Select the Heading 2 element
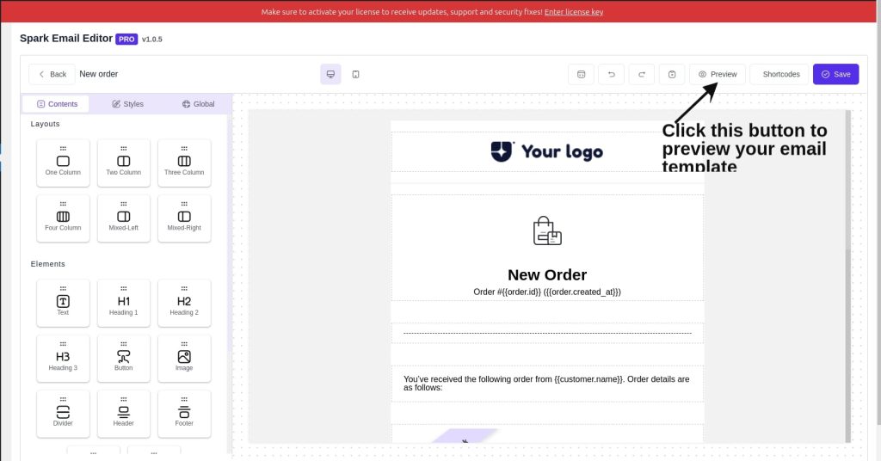 tap(184, 304)
